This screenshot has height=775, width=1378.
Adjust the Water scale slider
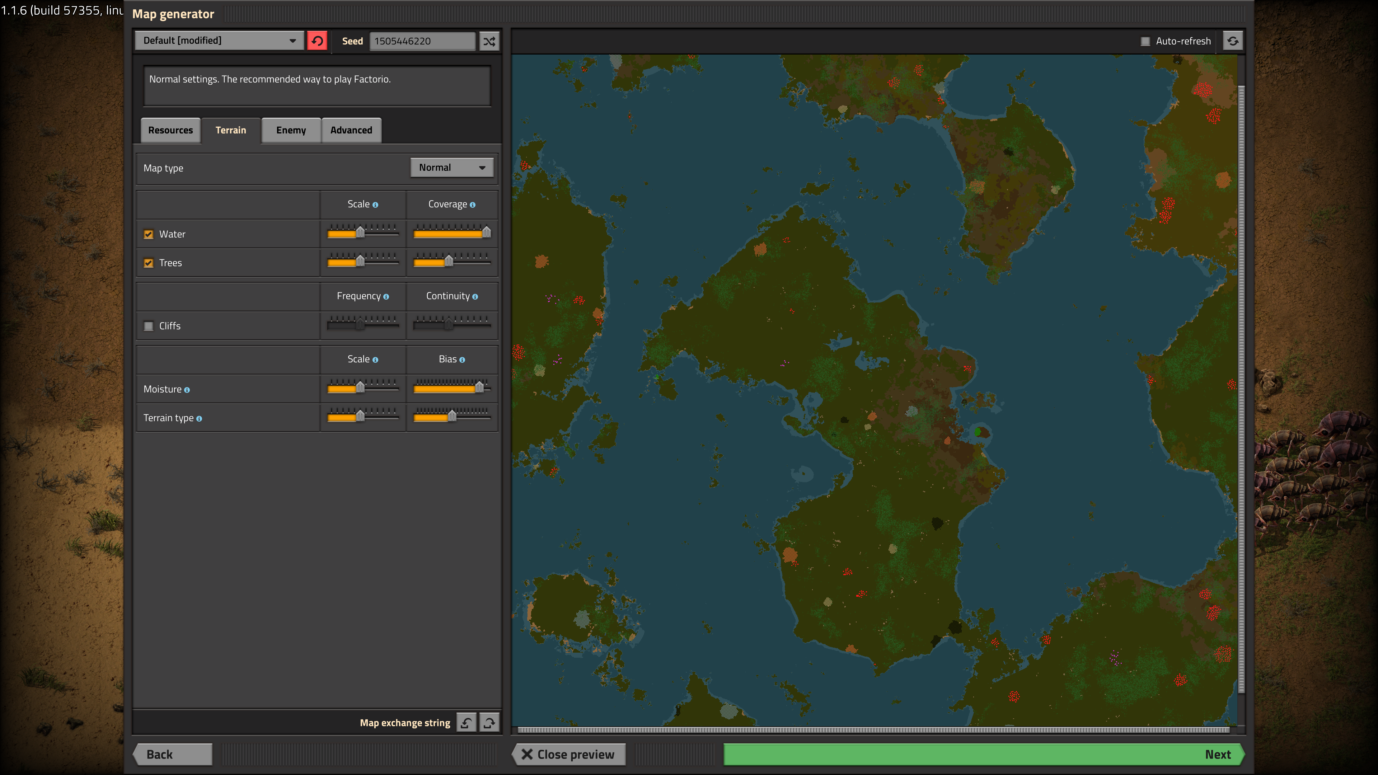363,232
